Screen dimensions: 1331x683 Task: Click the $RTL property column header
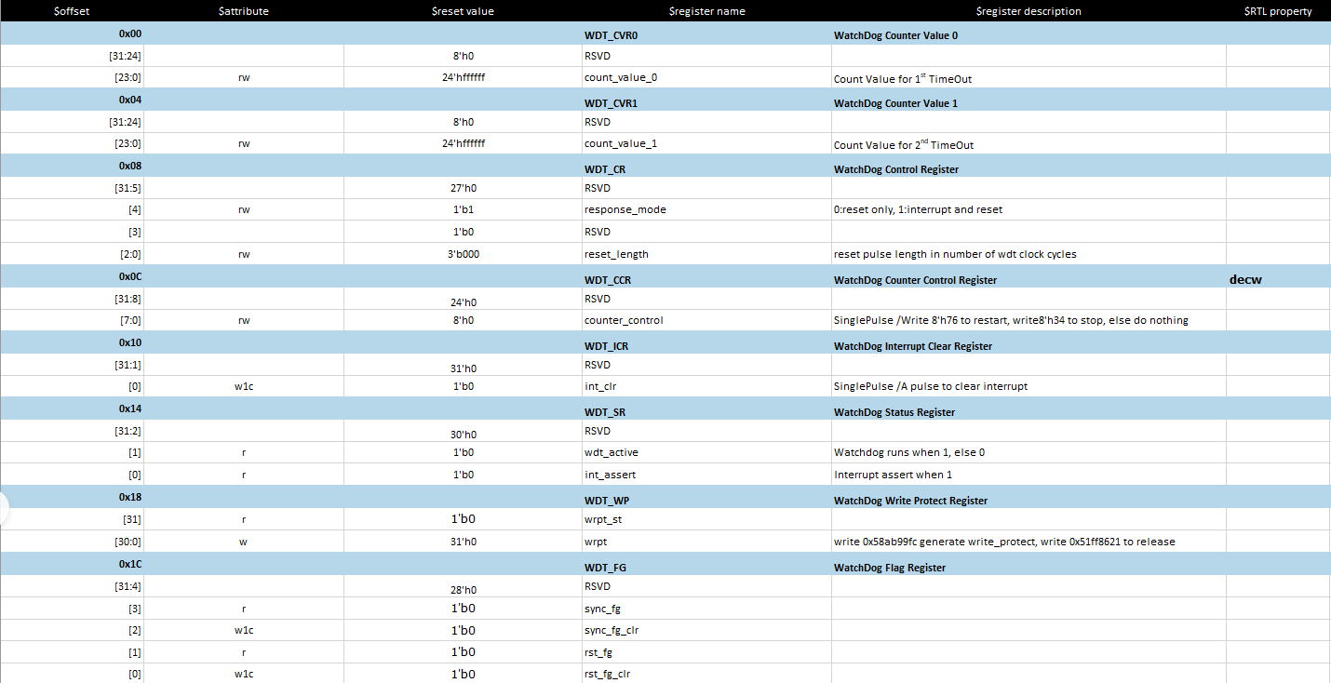pos(1277,11)
